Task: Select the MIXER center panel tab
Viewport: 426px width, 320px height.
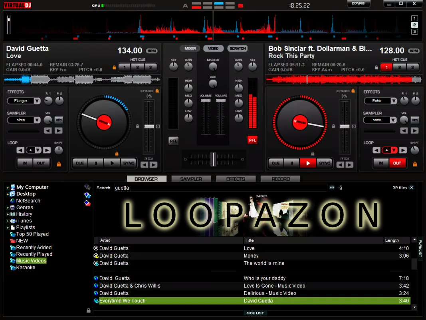Action: 190,48
